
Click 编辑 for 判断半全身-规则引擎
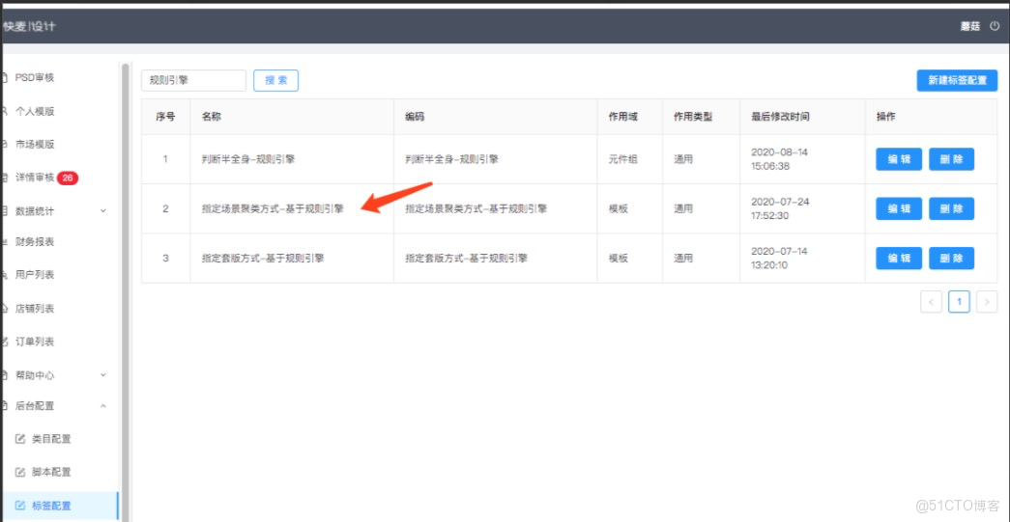click(899, 159)
